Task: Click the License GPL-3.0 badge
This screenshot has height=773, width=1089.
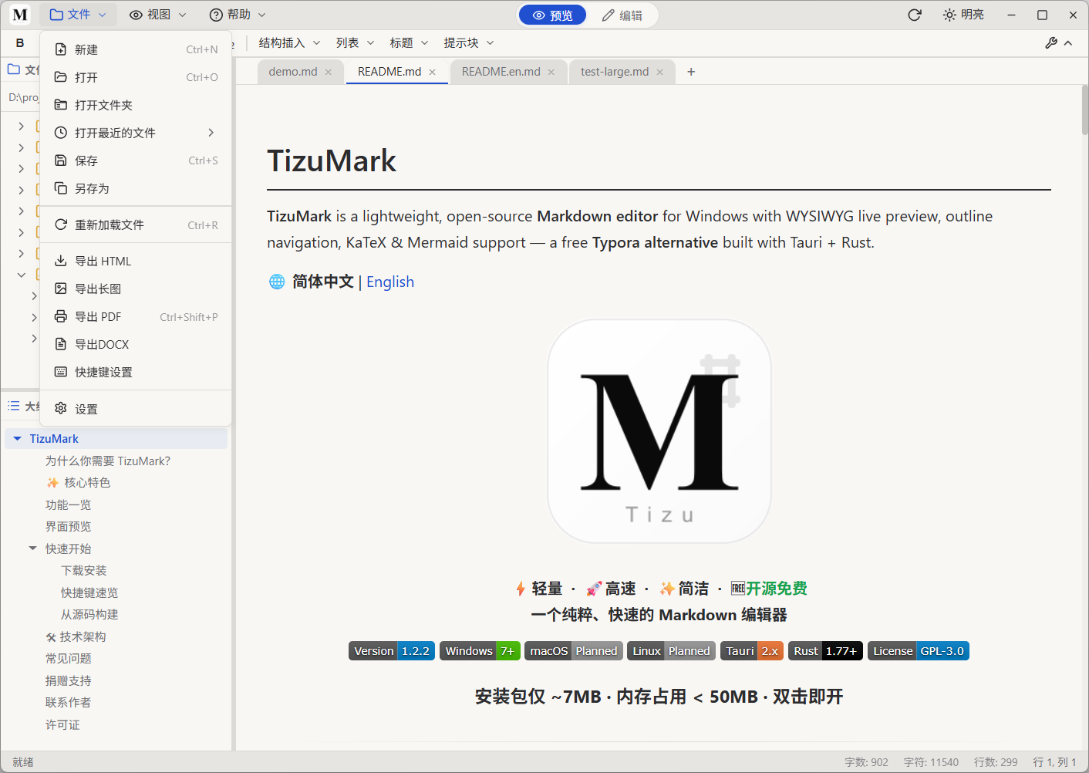Action: coord(918,651)
